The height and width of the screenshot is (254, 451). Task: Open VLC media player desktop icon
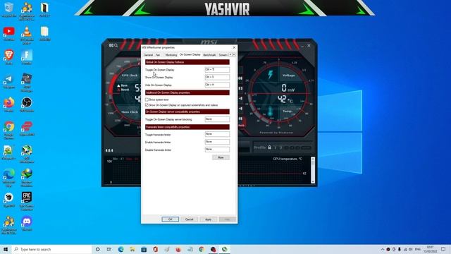27,35
